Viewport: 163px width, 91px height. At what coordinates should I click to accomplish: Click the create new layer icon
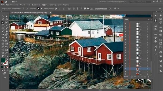click(x=145, y=77)
